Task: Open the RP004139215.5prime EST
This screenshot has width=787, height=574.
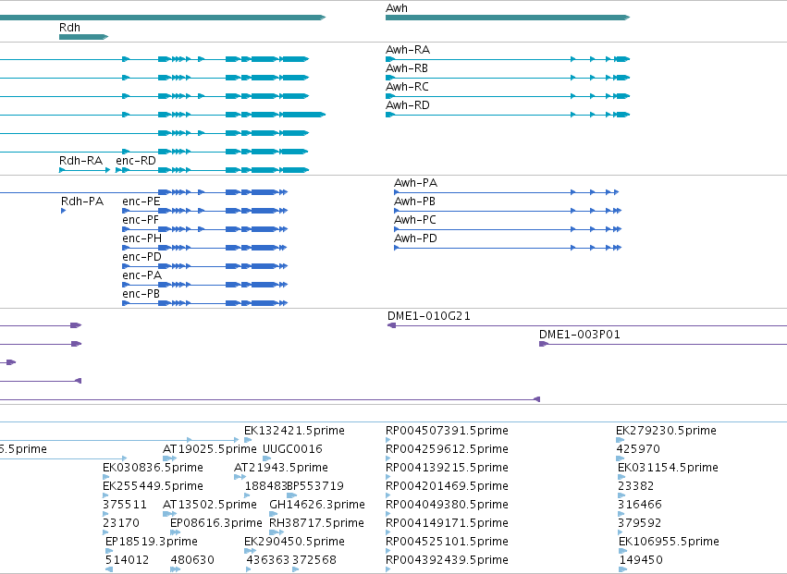Action: (447, 468)
